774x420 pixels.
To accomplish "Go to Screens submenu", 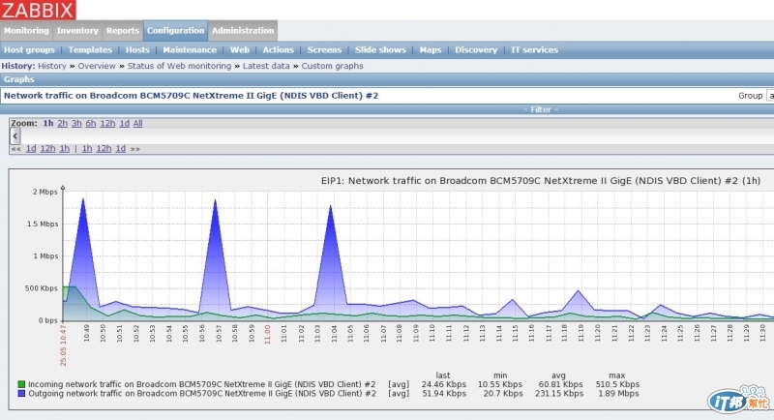I will tap(324, 50).
